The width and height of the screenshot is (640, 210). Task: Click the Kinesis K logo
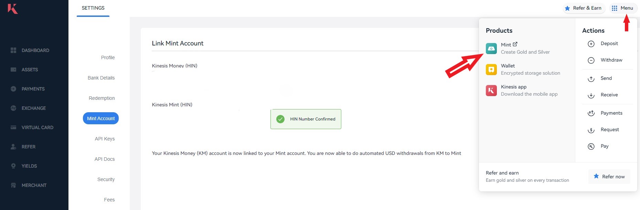13,9
